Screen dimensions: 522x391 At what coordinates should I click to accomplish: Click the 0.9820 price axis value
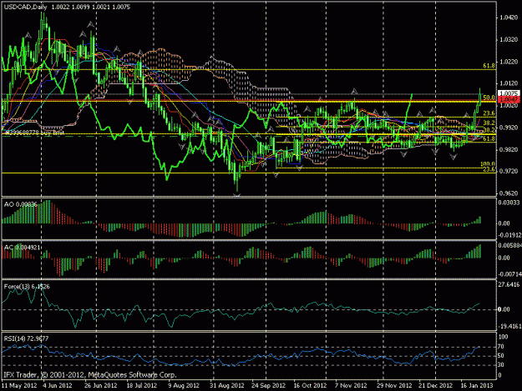point(509,149)
